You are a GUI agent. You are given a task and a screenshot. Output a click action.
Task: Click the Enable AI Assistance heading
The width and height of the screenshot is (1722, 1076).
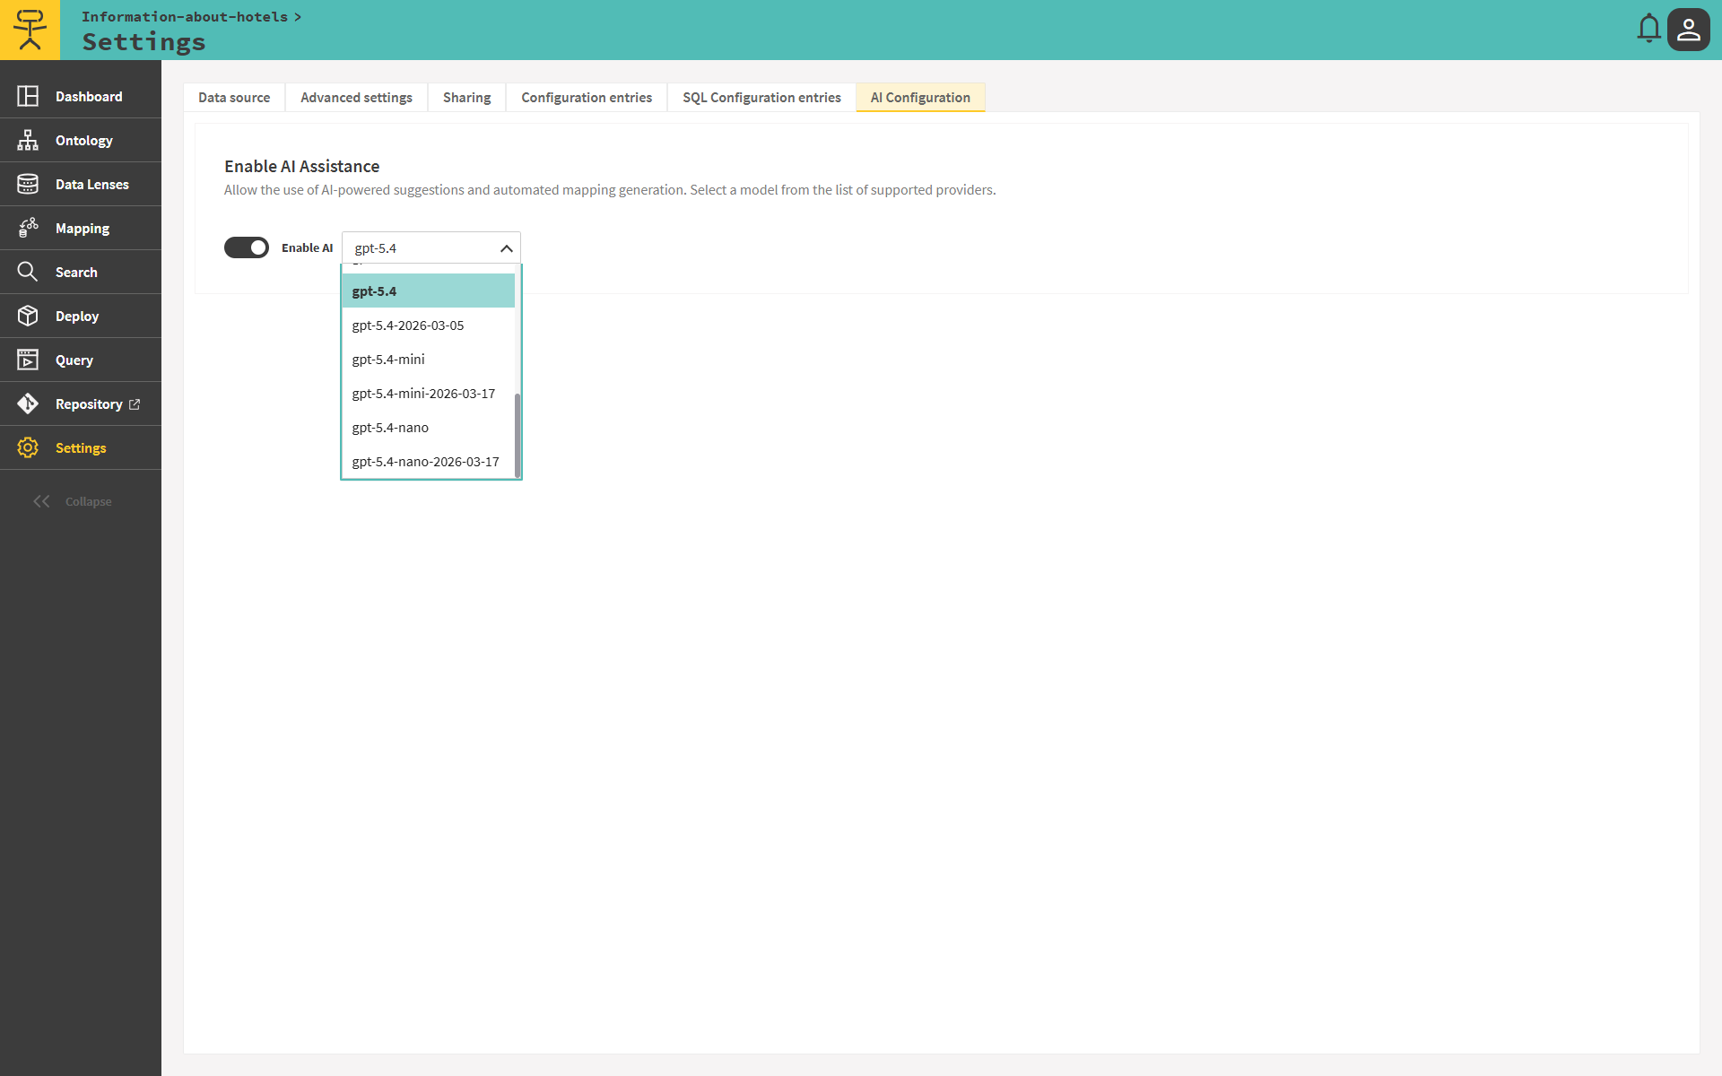point(302,166)
